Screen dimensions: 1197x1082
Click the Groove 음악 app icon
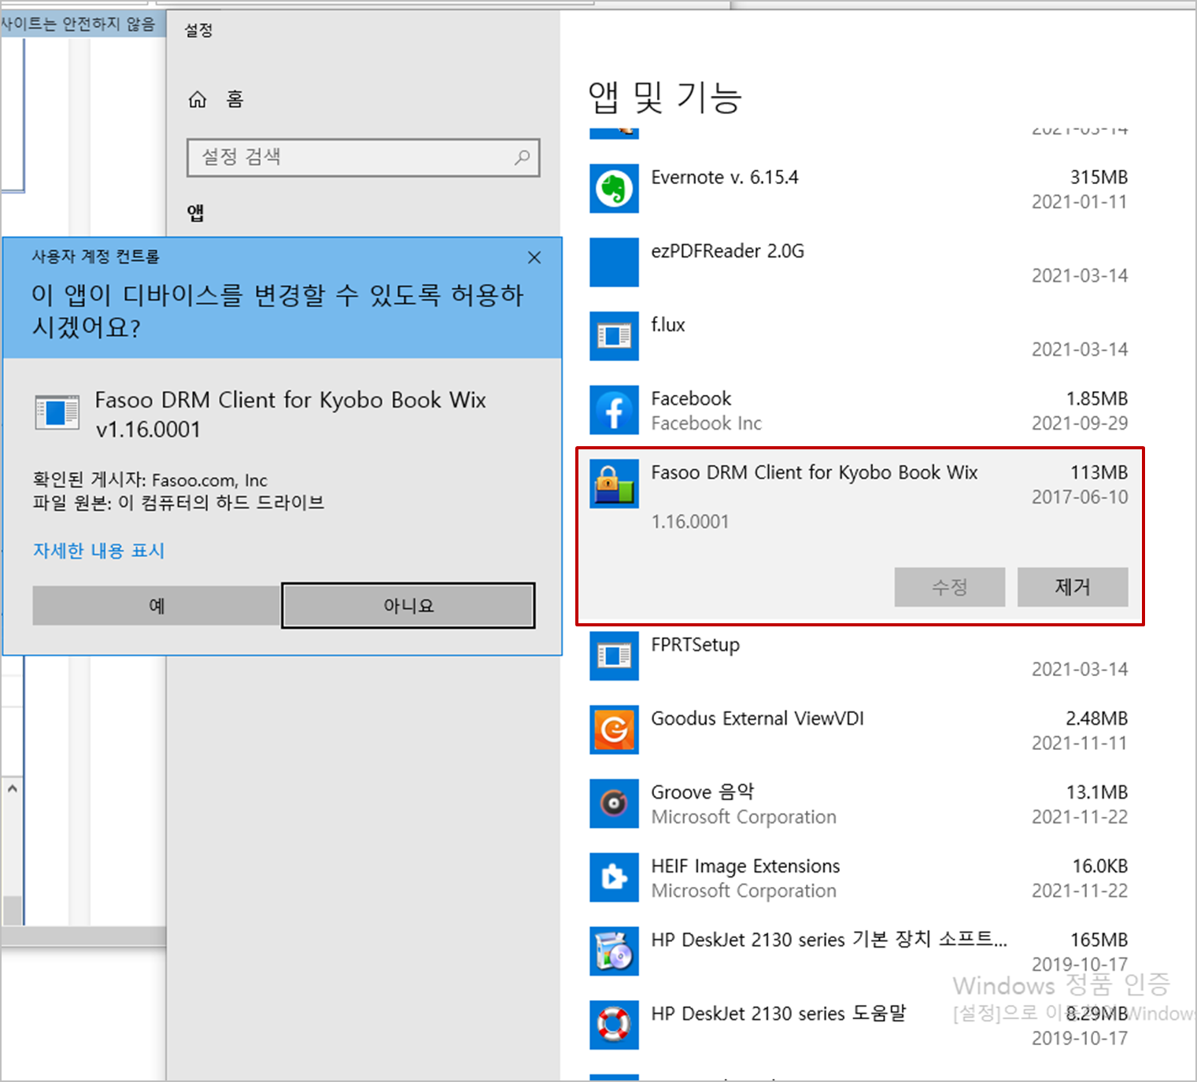tap(614, 803)
